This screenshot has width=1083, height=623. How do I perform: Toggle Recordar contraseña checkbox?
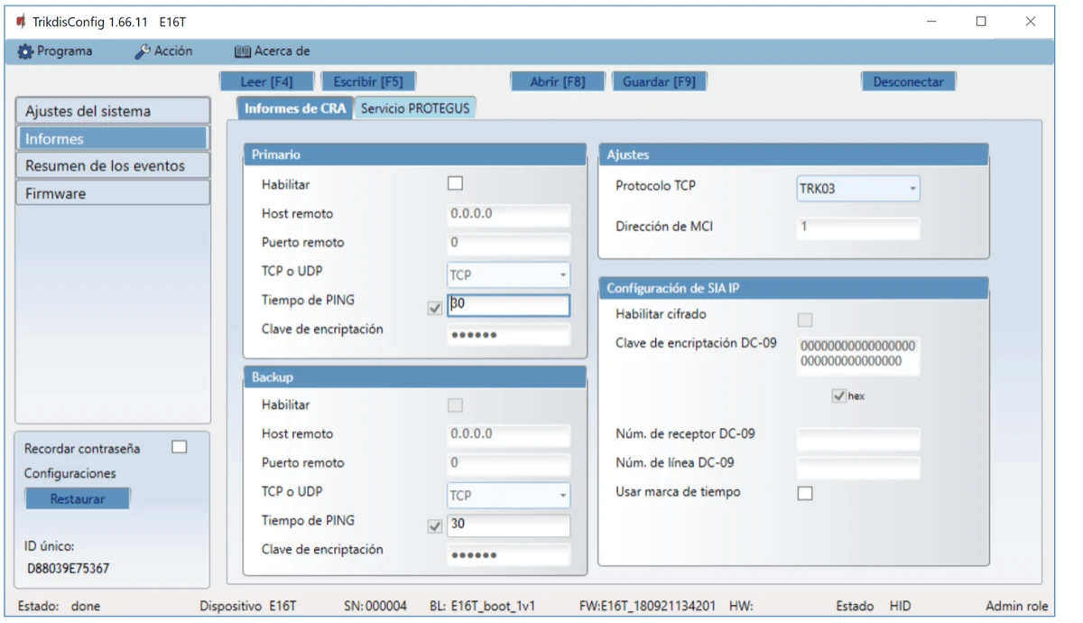point(180,447)
